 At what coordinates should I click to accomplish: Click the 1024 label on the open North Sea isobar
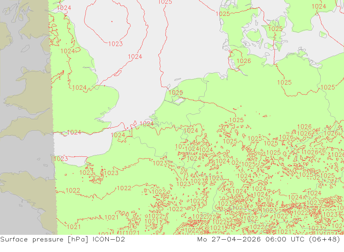[x=135, y=57]
